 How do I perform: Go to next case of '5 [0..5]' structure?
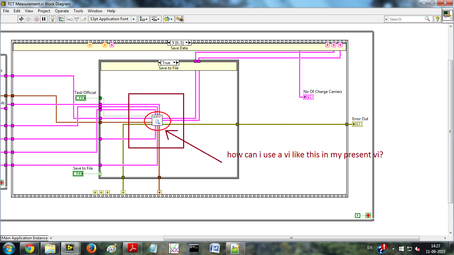[190, 42]
